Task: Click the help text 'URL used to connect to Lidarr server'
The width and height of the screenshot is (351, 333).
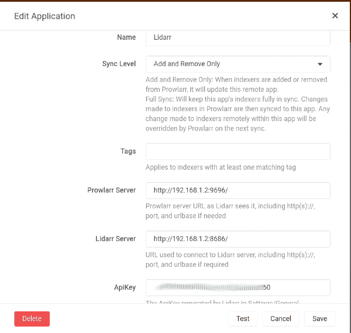Action: point(230,259)
